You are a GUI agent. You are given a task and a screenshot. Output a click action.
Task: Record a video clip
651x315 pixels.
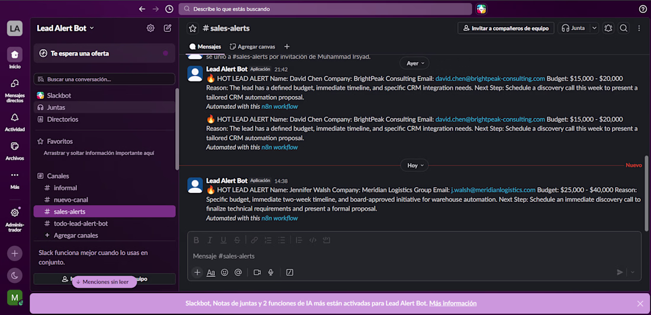pyautogui.click(x=257, y=272)
